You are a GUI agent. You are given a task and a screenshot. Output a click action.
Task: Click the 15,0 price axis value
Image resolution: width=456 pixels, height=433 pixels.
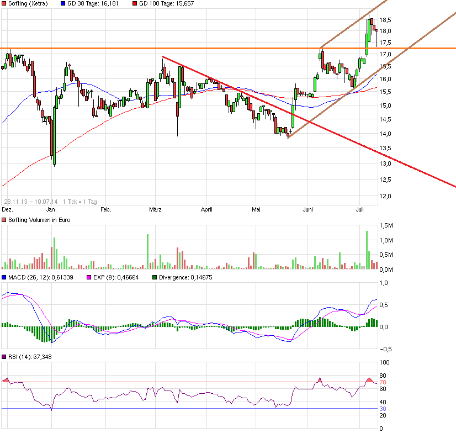[x=385, y=105]
